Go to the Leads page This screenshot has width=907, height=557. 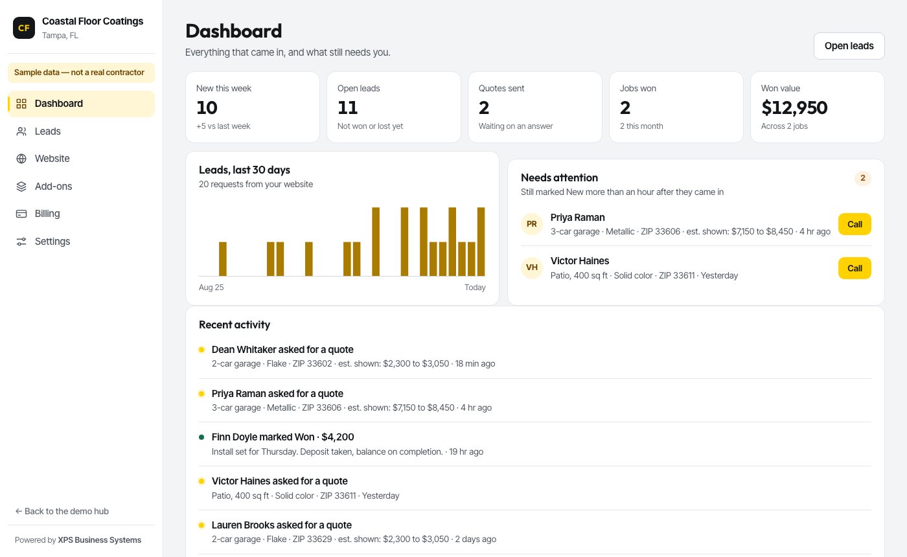pyautogui.click(x=82, y=131)
